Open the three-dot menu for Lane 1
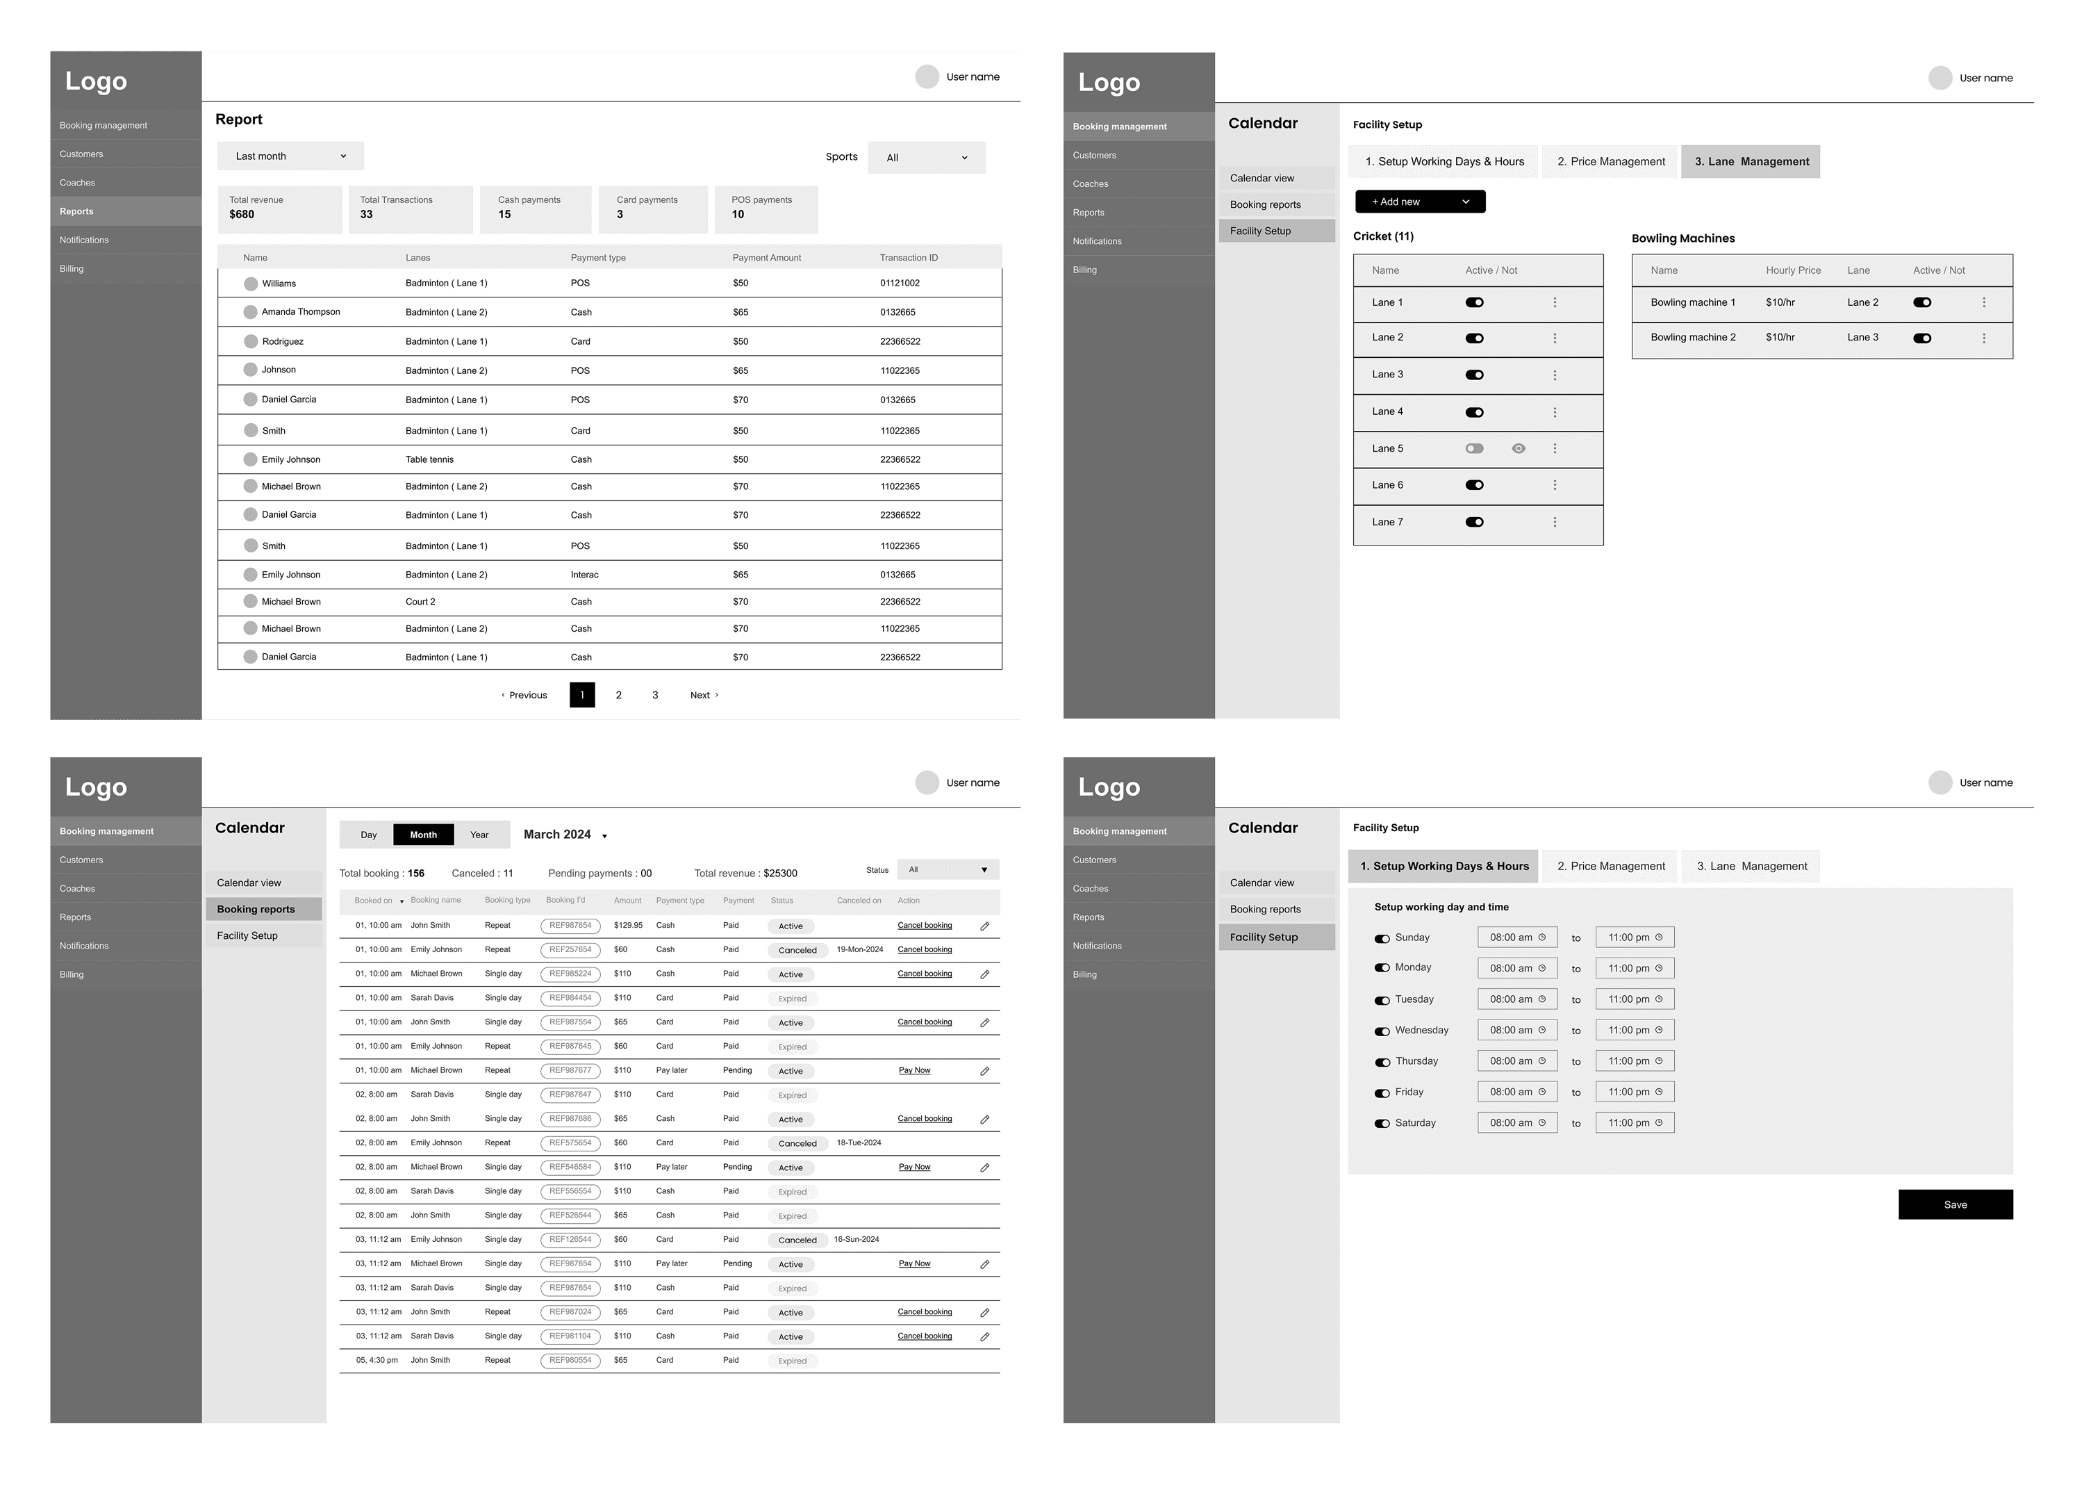This screenshot has height=1499, width=2084. [1554, 302]
